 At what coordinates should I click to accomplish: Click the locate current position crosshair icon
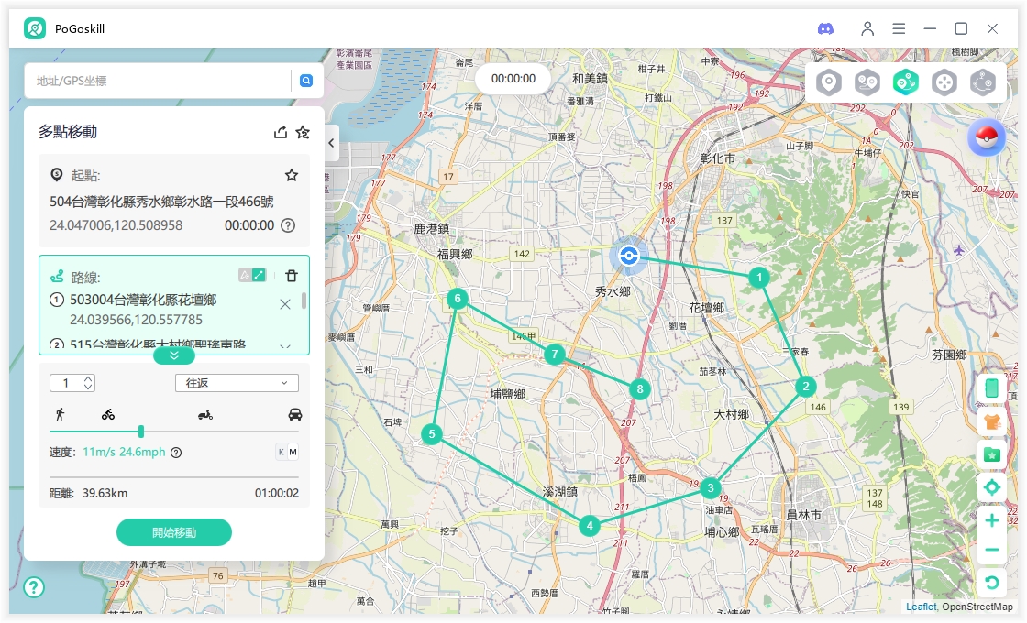[991, 487]
